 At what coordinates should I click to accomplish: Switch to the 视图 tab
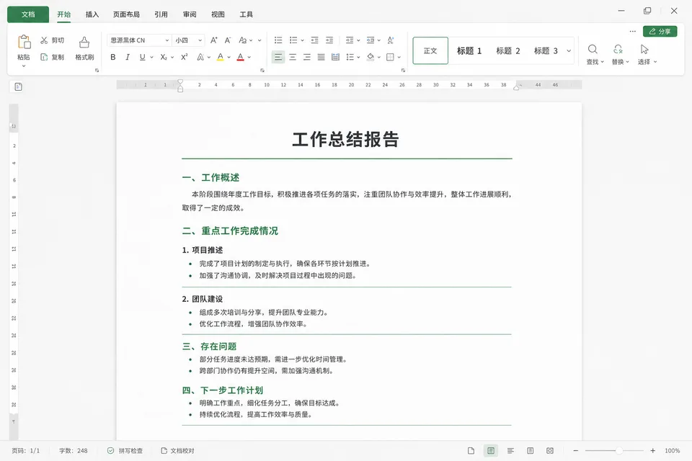click(218, 14)
